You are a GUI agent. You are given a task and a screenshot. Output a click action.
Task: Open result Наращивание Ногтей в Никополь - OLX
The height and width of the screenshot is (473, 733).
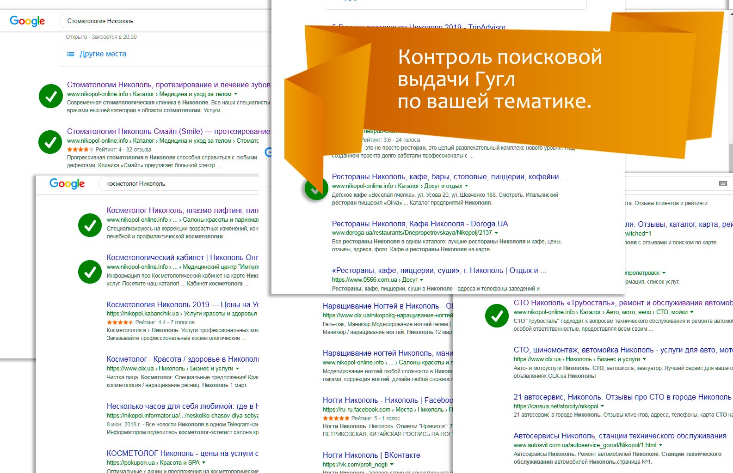tap(388, 306)
